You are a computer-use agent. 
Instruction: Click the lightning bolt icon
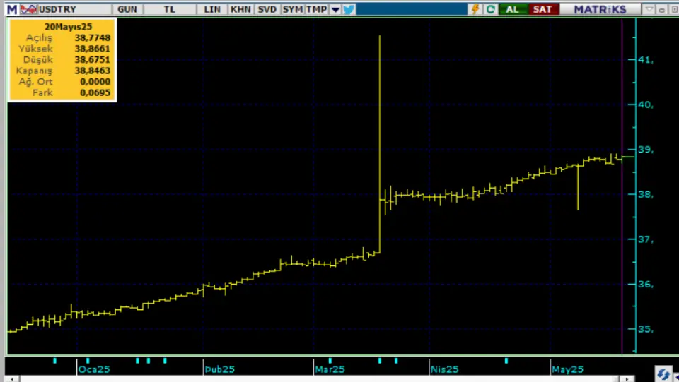475,9
